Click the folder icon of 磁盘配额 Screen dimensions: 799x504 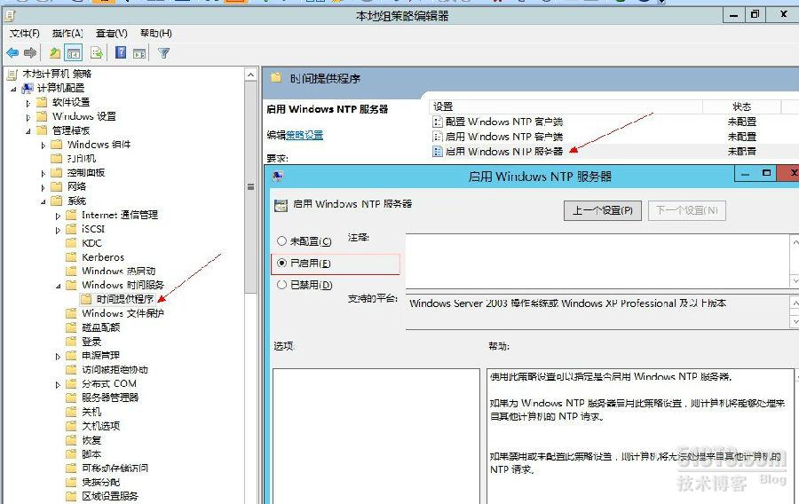pyautogui.click(x=72, y=327)
